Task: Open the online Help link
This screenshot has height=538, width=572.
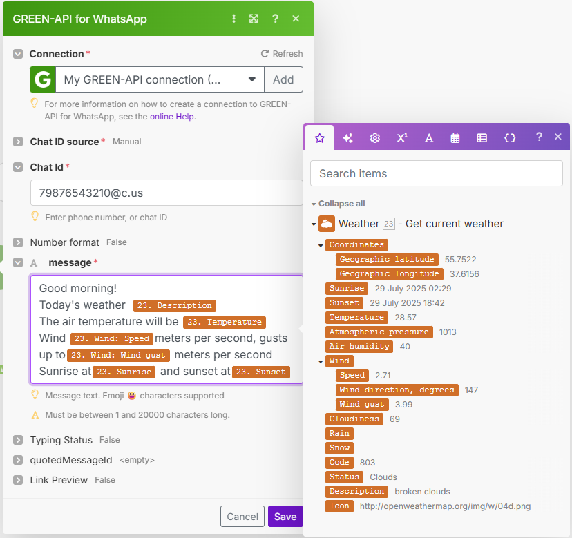Action: coord(173,116)
